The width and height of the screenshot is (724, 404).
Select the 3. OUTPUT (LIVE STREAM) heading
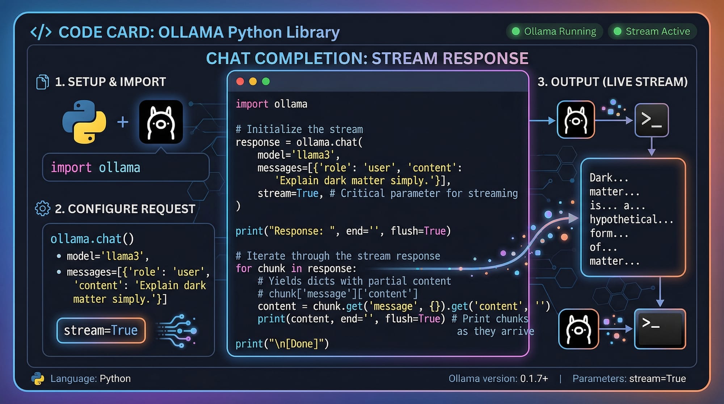coord(612,82)
